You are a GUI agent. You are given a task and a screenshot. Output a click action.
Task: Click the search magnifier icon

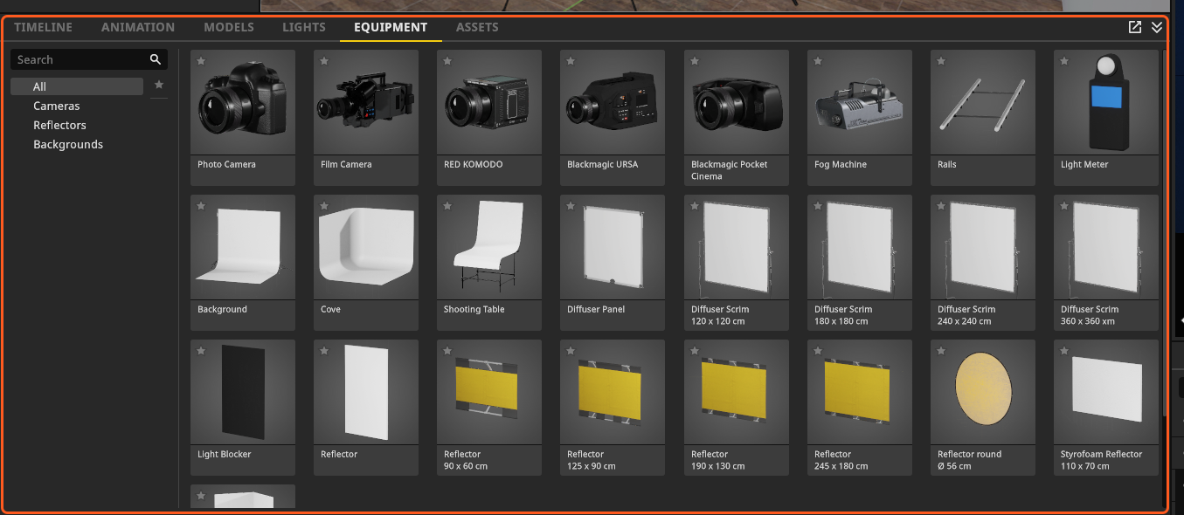click(x=156, y=59)
